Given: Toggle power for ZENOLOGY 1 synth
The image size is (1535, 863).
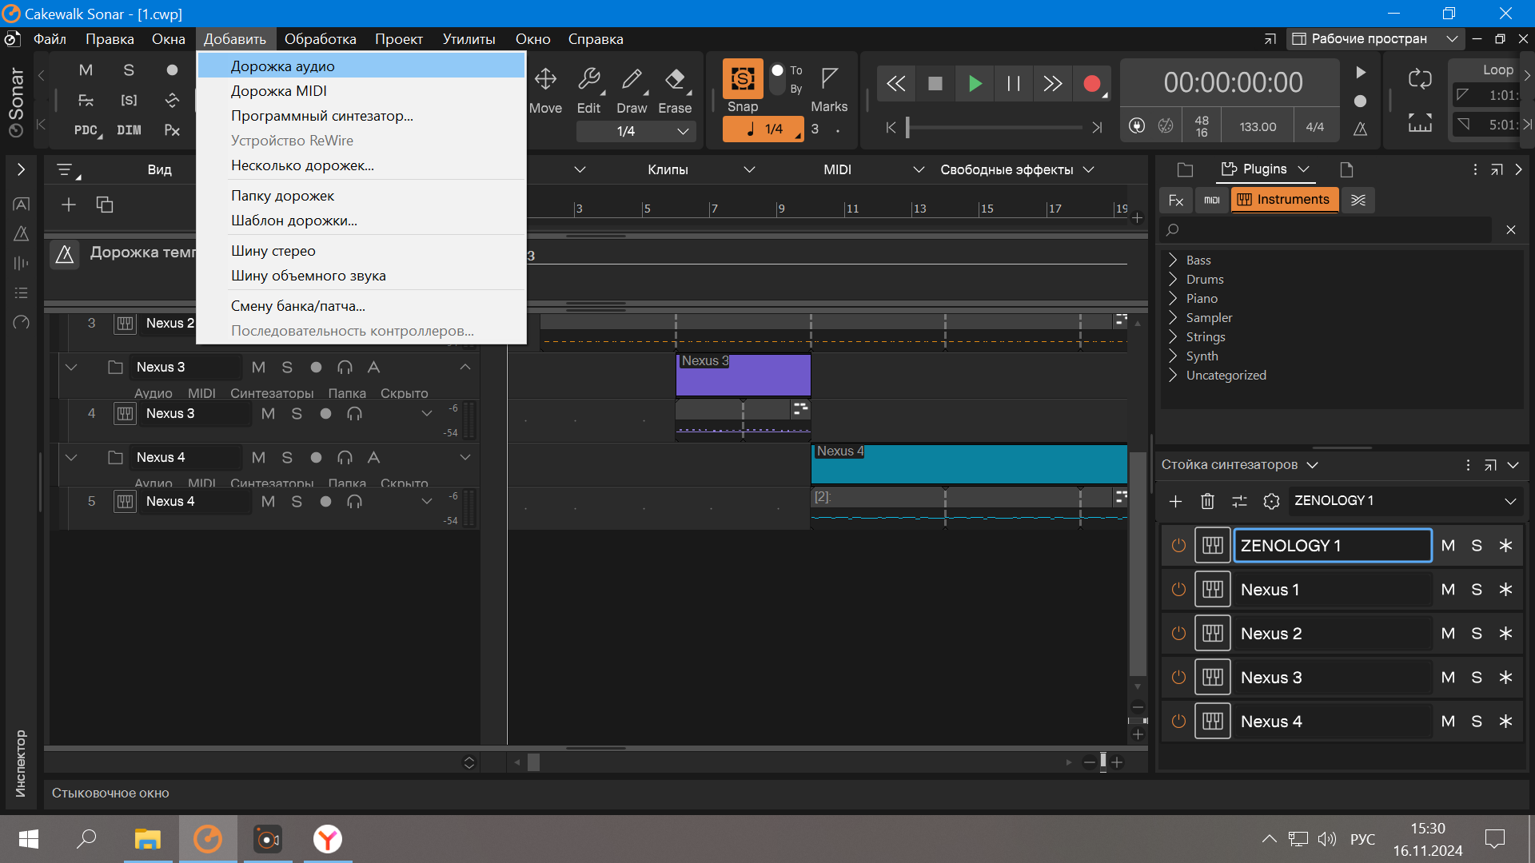Looking at the screenshot, I should click(1178, 546).
